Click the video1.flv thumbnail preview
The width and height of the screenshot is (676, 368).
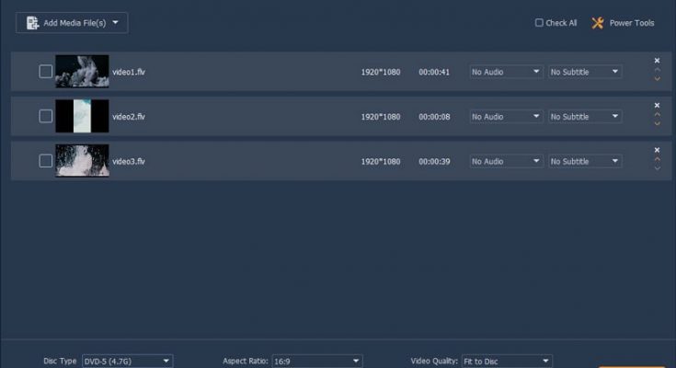tap(82, 72)
